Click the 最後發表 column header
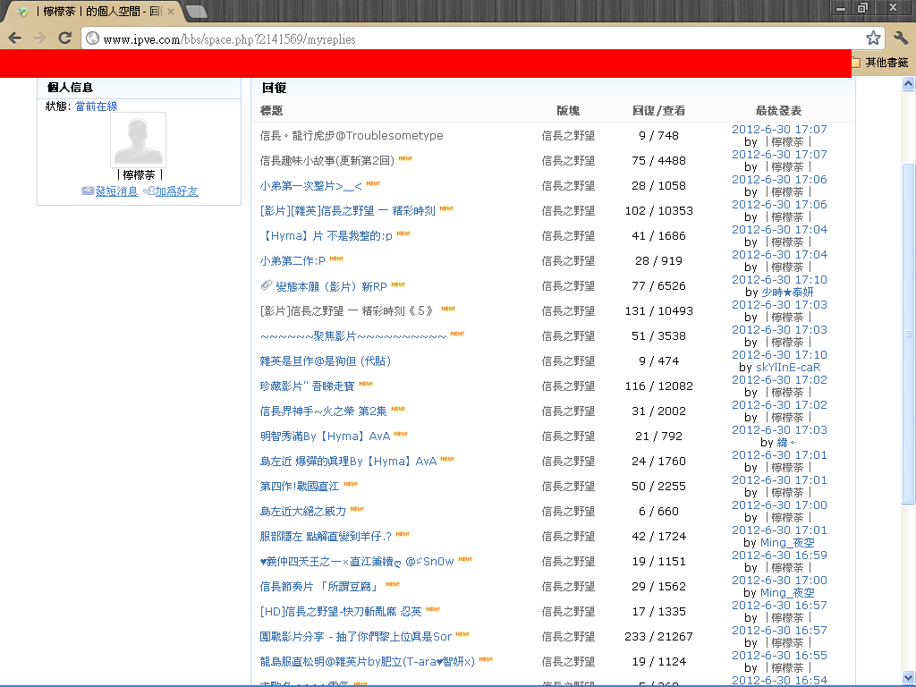This screenshot has height=687, width=916. coord(778,110)
